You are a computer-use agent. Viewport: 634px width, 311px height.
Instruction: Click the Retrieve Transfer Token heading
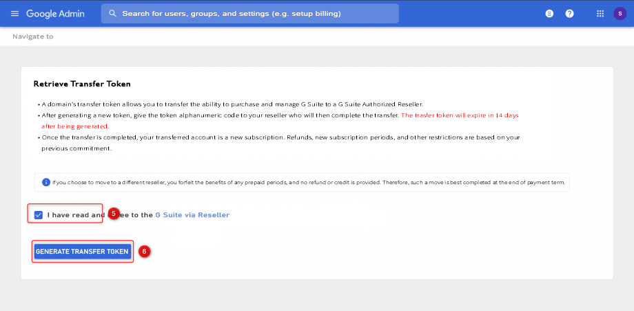click(x=82, y=84)
